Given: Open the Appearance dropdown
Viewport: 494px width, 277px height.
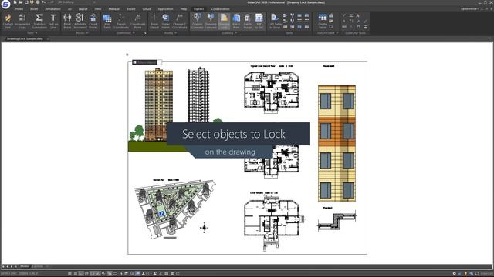Looking at the screenshot, I should tap(469, 8).
